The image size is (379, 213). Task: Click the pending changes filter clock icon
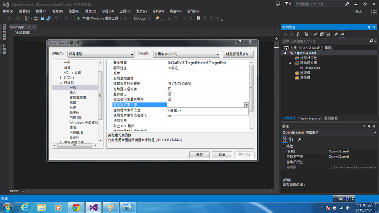[x=306, y=34]
